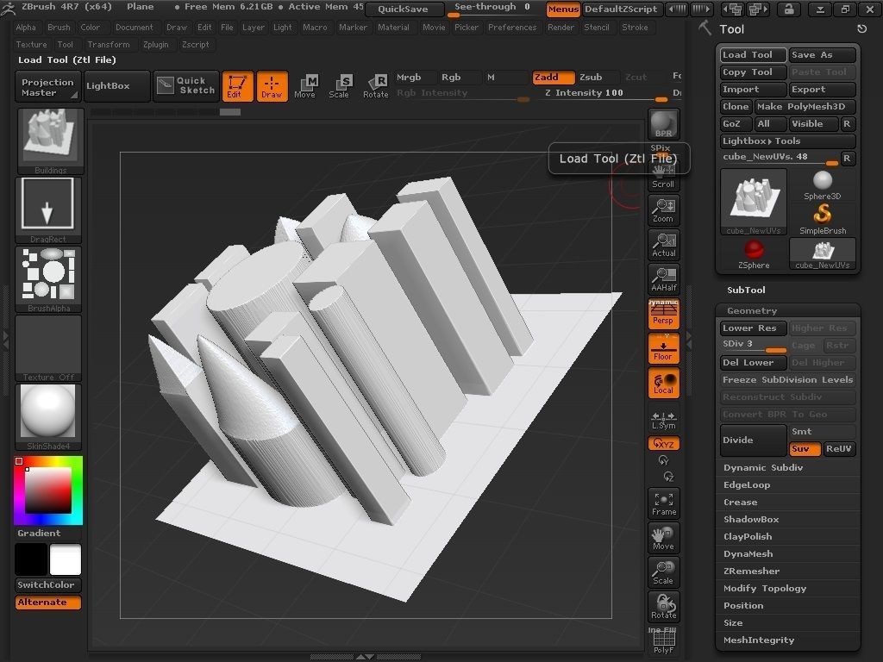The height and width of the screenshot is (662, 883).
Task: Click the Load Tool button
Action: point(753,54)
